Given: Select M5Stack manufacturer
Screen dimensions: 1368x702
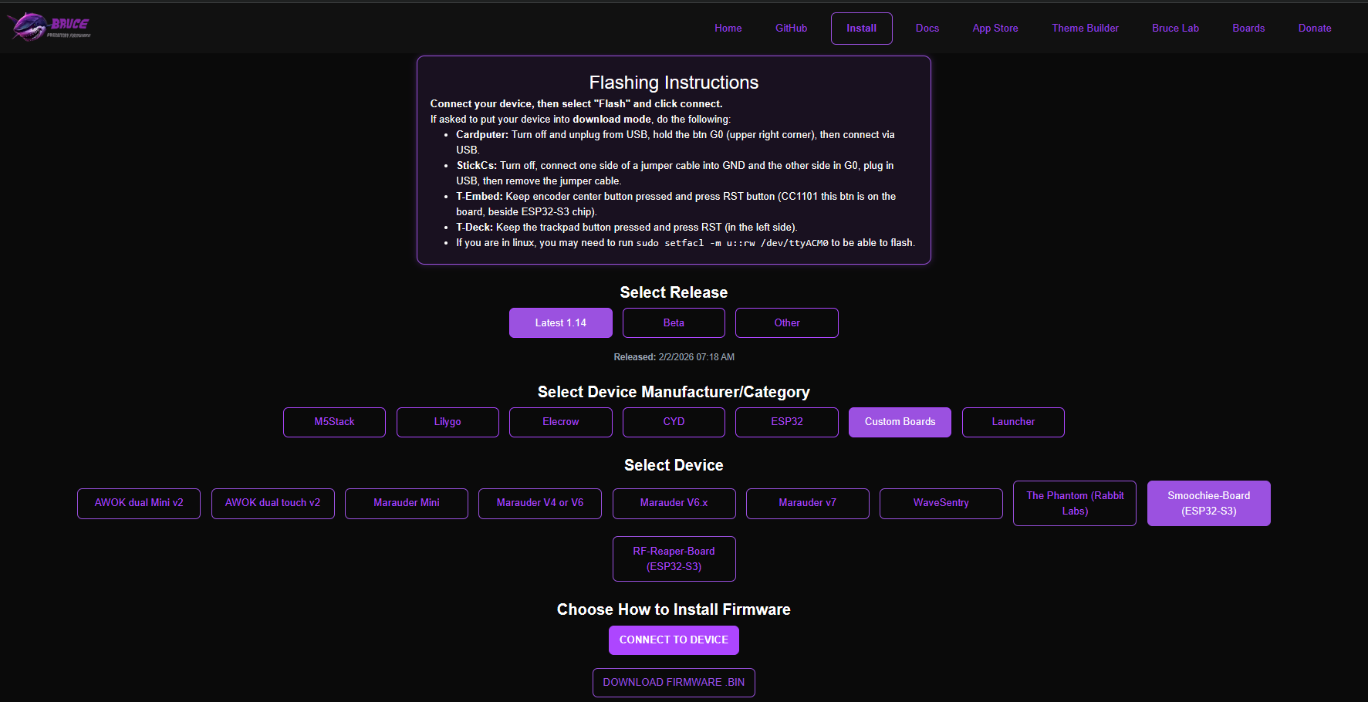Looking at the screenshot, I should tap(334, 422).
